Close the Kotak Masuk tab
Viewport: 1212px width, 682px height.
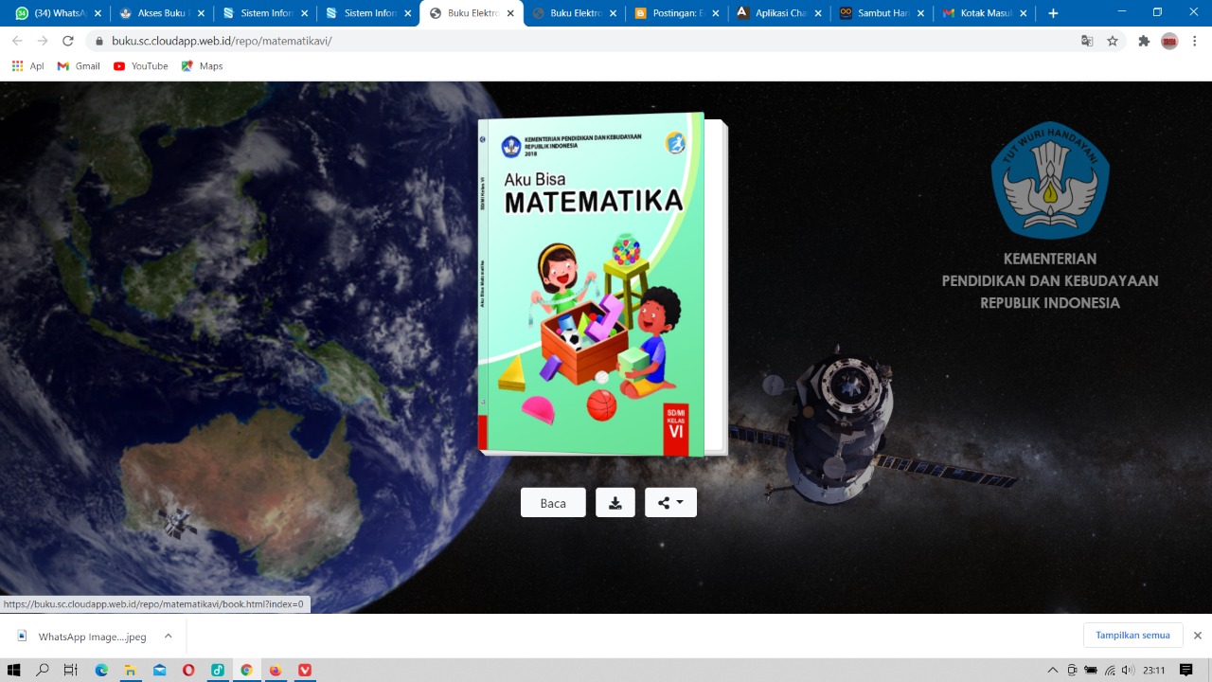tap(1024, 13)
